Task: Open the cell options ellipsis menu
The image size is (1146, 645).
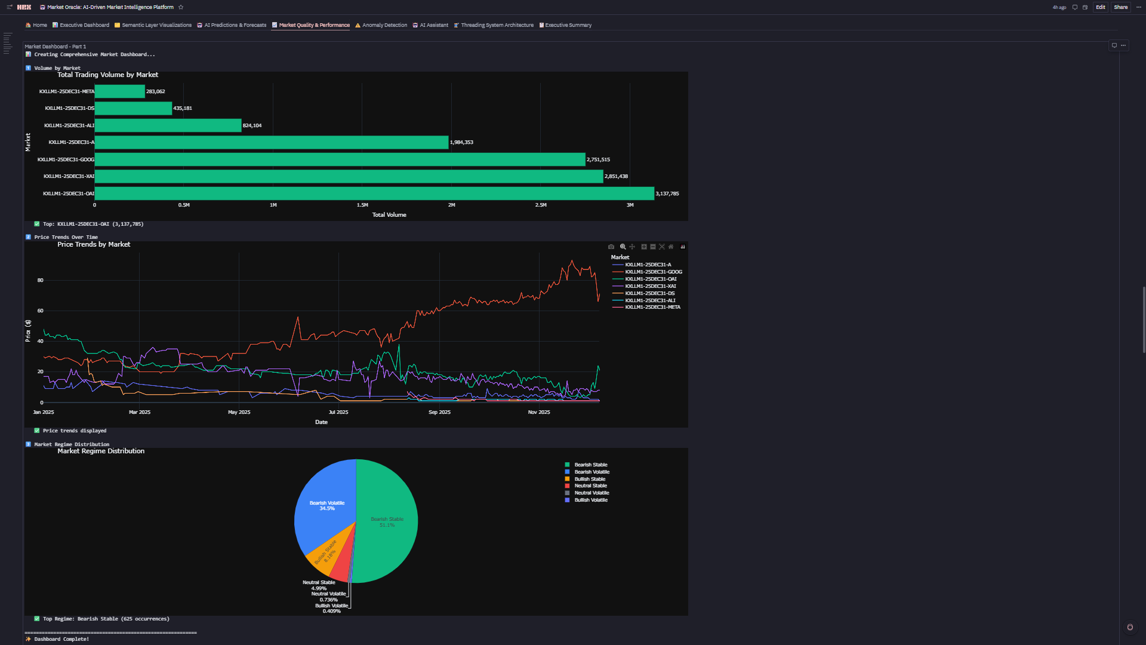Action: coord(1123,45)
